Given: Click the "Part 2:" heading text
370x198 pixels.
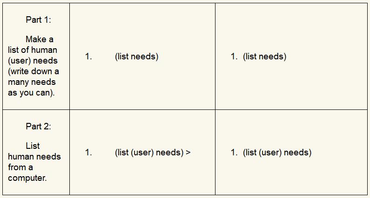Looking at the screenshot, I should click(38, 126).
